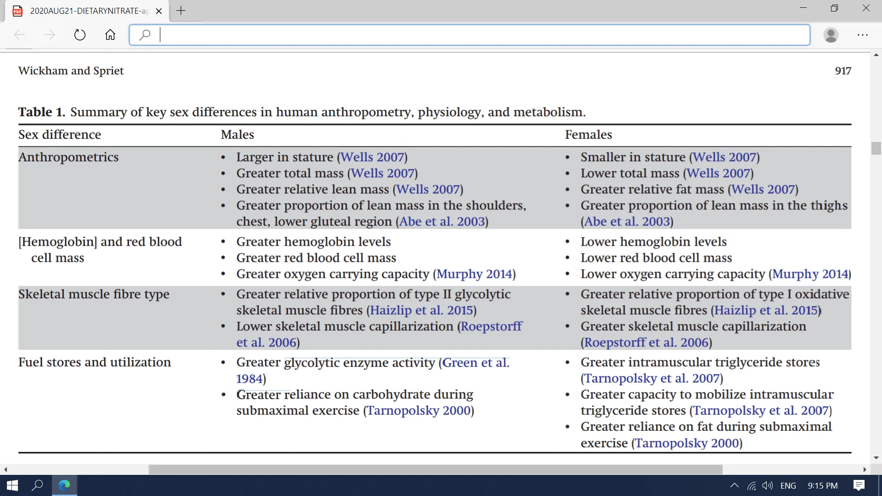Screen dimensions: 882x496
Task: Click the 'Anthropometrics' row label
Action: (x=68, y=157)
